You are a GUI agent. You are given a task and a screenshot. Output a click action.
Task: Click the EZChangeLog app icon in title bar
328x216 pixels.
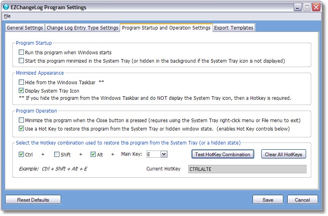(6, 7)
